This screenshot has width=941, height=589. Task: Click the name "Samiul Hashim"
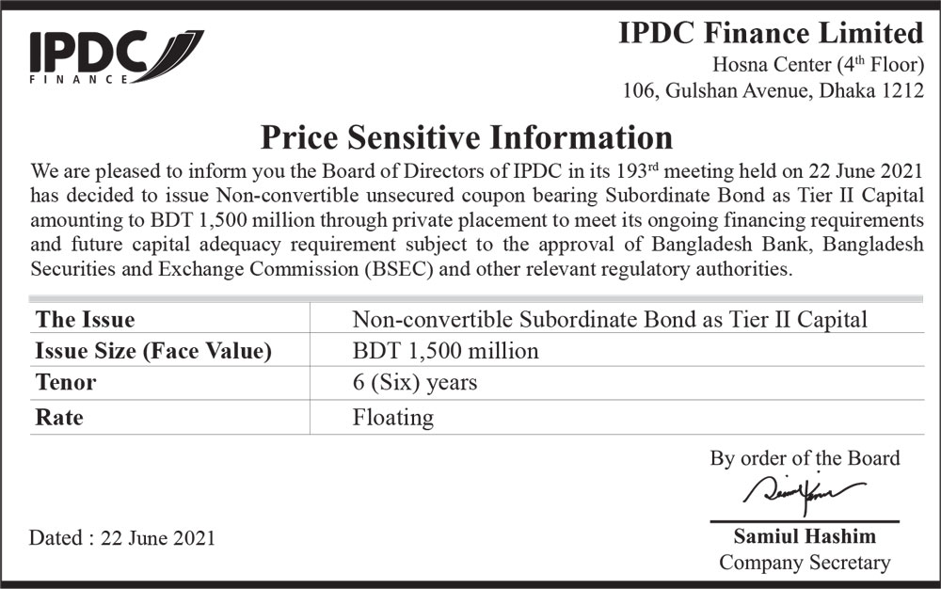[805, 536]
